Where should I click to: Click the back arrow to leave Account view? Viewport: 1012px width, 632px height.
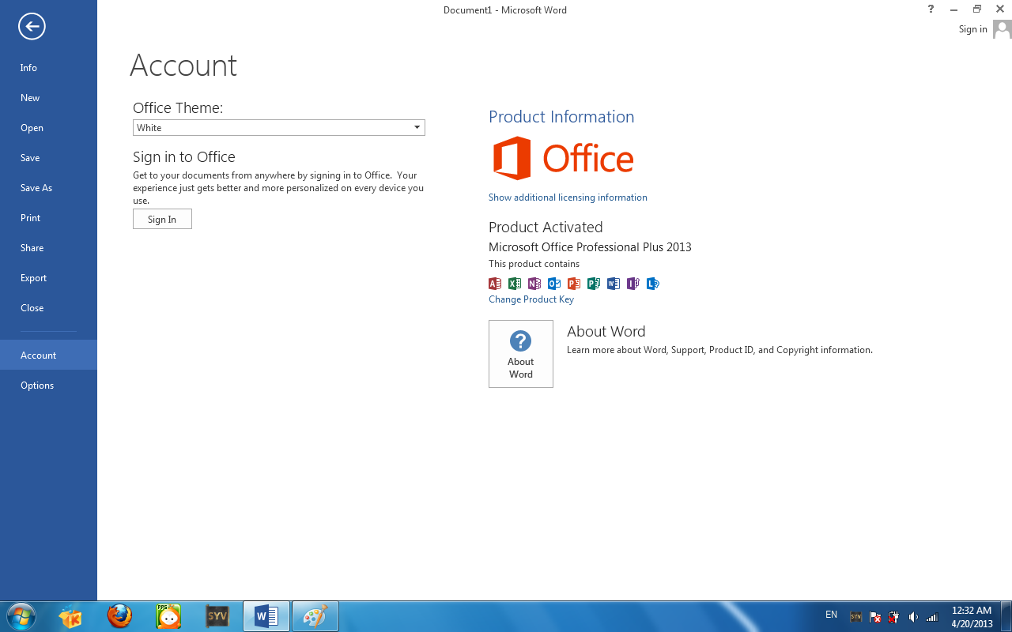pos(31,26)
